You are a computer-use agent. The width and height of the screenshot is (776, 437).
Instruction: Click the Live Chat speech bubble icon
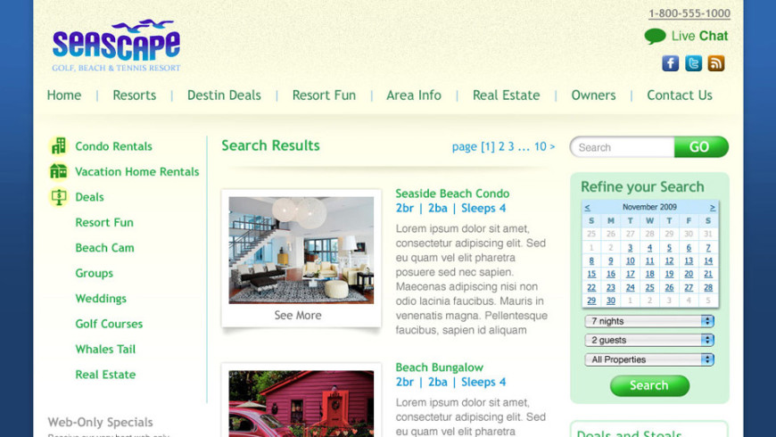655,37
